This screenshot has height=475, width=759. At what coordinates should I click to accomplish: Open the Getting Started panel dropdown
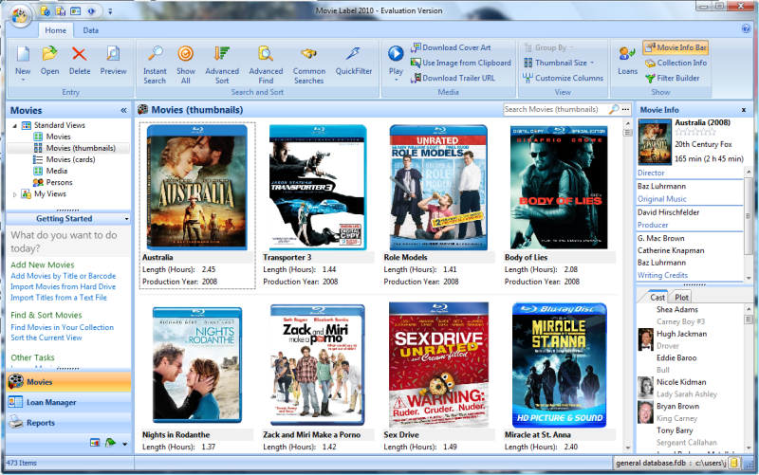point(126,219)
